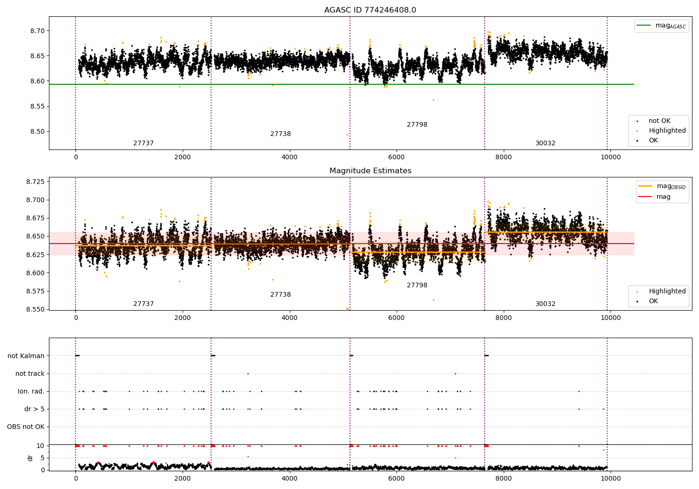Click the 6000 x-tick under the bottom plot

tap(397, 478)
